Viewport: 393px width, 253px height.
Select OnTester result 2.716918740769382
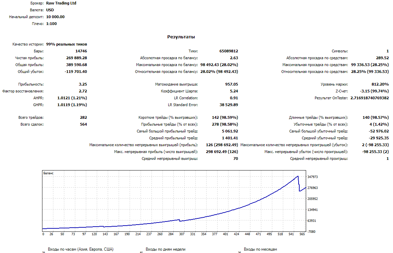[370, 98]
